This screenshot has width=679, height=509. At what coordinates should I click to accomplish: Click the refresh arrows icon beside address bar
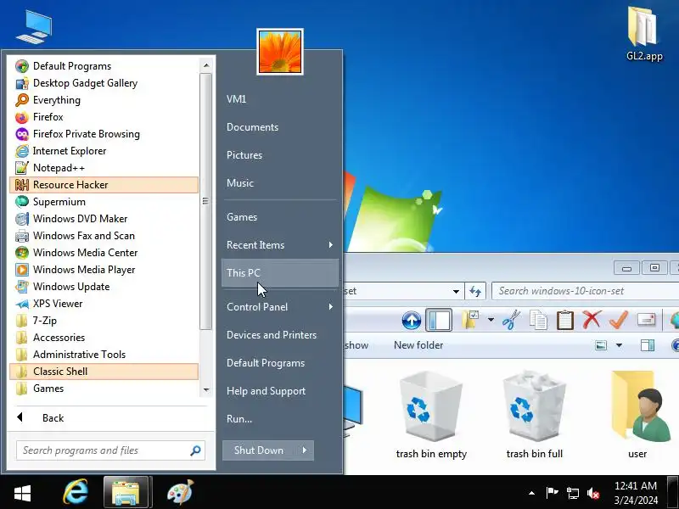coord(475,291)
